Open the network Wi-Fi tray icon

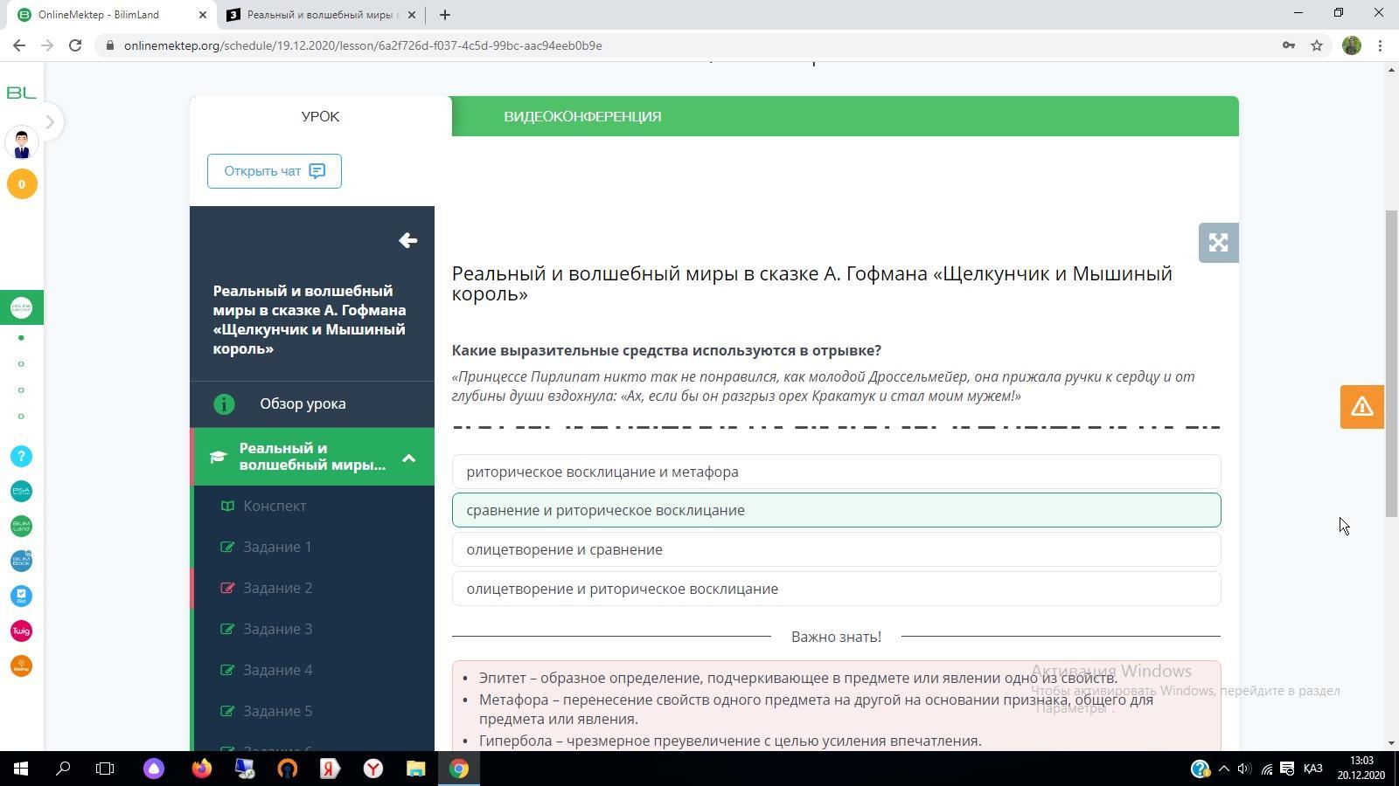pyautogui.click(x=1266, y=769)
